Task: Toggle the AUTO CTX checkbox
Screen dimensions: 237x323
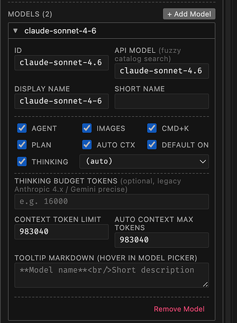Action: pyautogui.click(x=87, y=145)
